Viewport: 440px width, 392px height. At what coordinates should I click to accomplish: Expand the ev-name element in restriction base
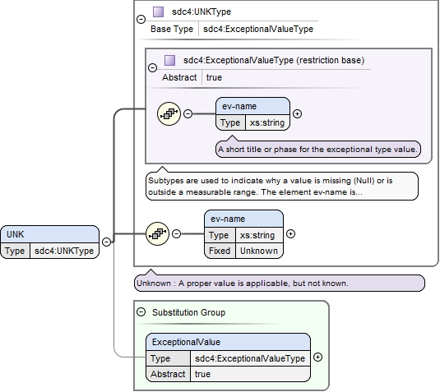tap(297, 114)
